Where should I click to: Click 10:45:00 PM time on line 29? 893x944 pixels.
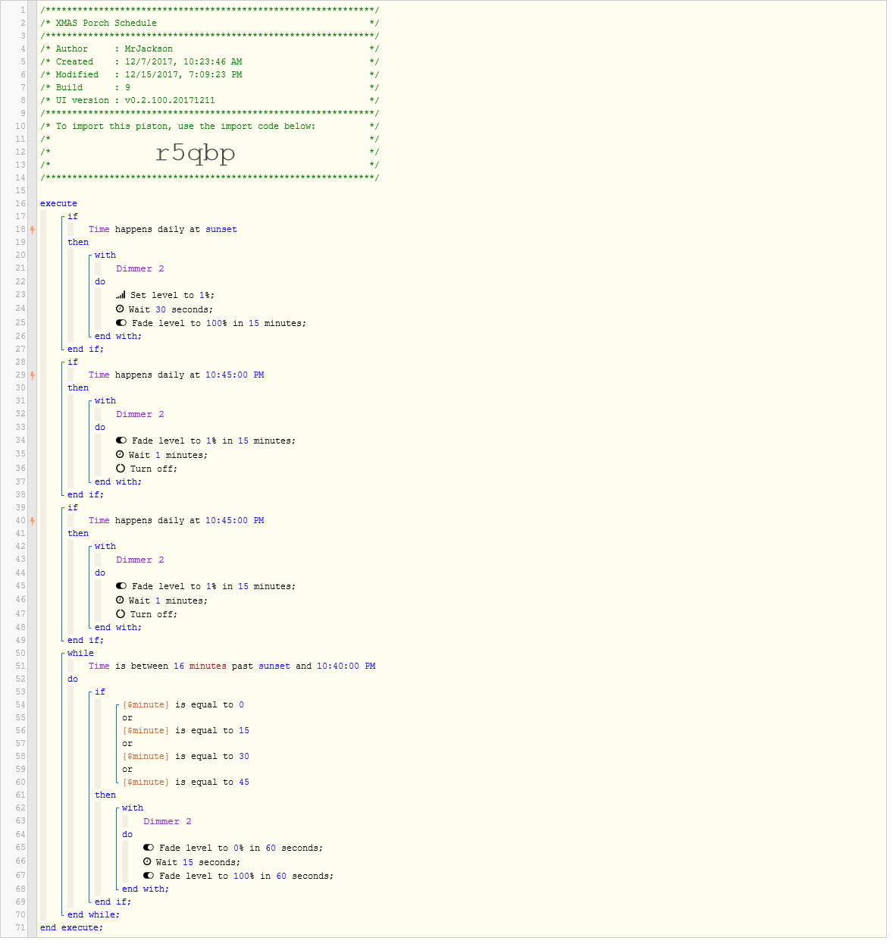click(235, 375)
